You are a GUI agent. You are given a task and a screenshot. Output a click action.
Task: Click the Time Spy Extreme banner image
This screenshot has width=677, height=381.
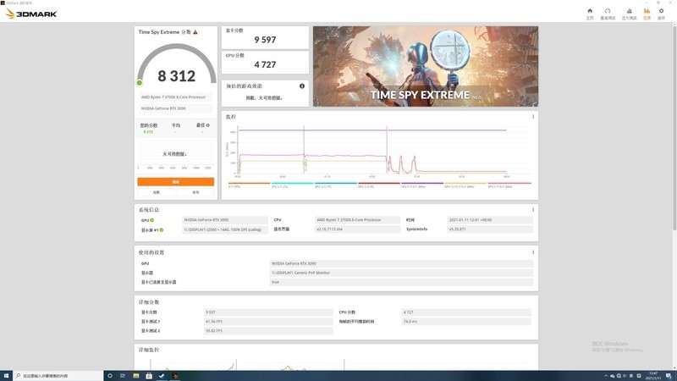(x=426, y=66)
